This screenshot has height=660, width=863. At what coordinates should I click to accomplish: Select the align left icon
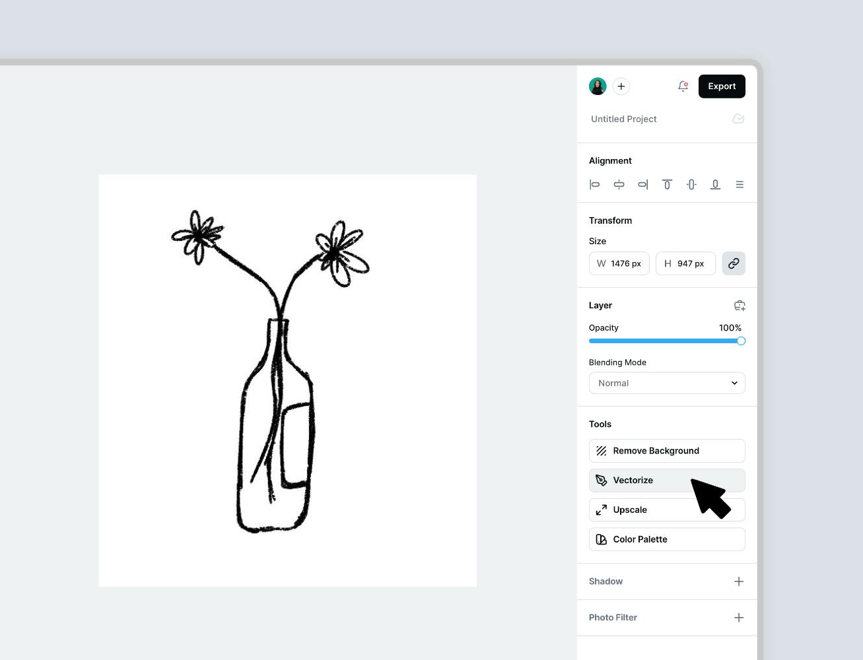pos(594,184)
